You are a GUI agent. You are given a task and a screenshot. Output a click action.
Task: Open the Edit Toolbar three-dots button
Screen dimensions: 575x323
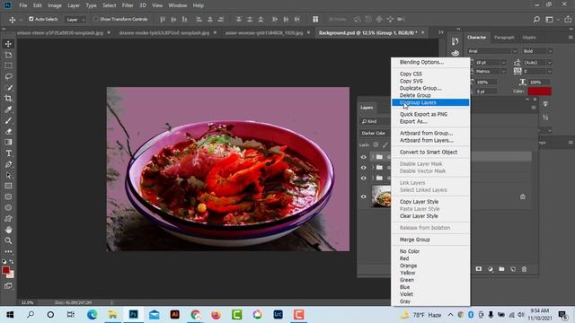(x=8, y=251)
